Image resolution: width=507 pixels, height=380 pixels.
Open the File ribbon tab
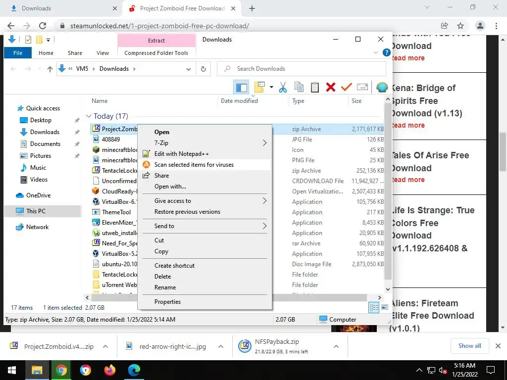click(18, 52)
